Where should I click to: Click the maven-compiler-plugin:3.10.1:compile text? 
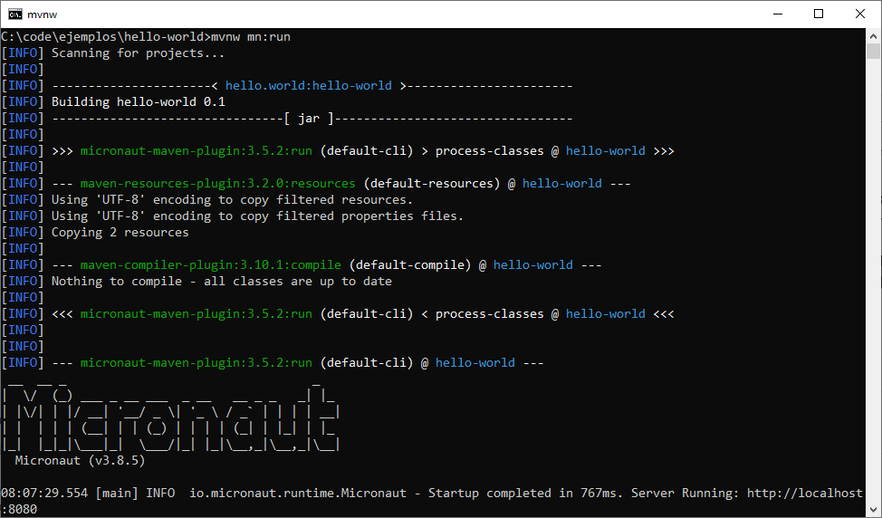click(210, 265)
